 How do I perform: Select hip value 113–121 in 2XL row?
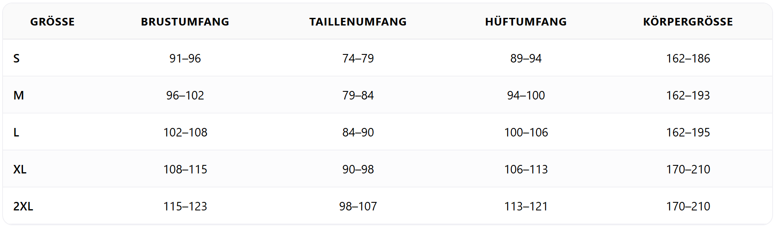(526, 206)
